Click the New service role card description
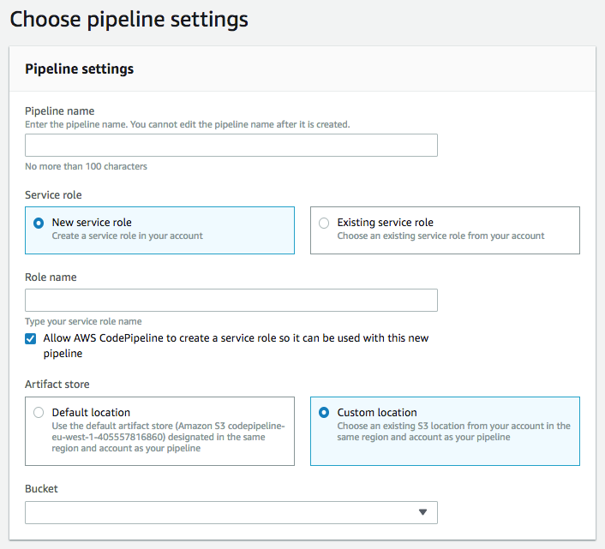The image size is (605, 549). point(127,236)
